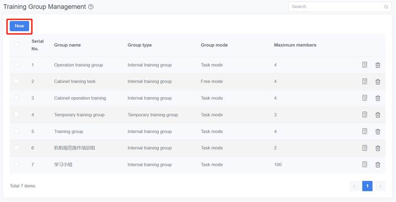The width and height of the screenshot is (396, 202).
Task: Delete the 机柜规范操作培训组 row
Action: click(377, 148)
